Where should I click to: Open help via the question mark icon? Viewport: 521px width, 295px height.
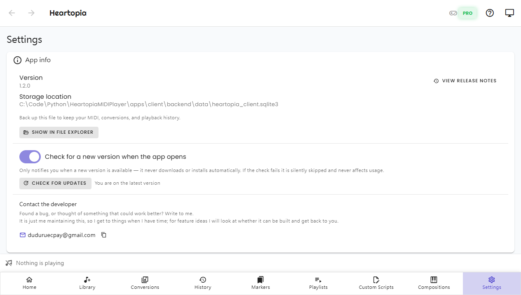(x=490, y=13)
